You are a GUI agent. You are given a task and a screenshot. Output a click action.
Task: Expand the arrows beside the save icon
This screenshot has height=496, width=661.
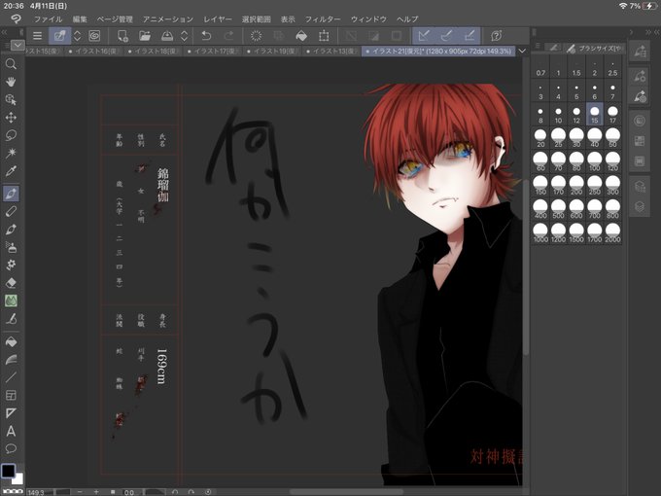coord(185,36)
